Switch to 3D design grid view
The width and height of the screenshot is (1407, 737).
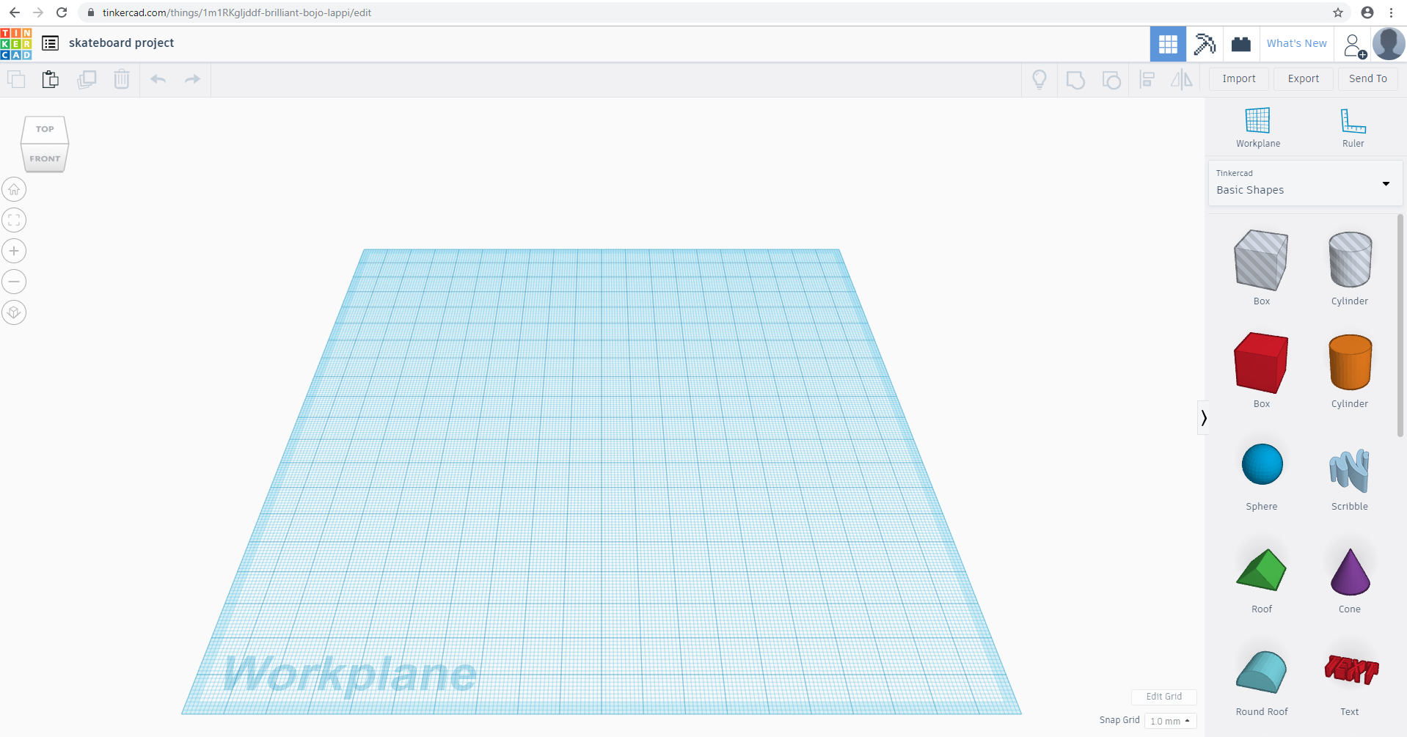pos(1168,44)
